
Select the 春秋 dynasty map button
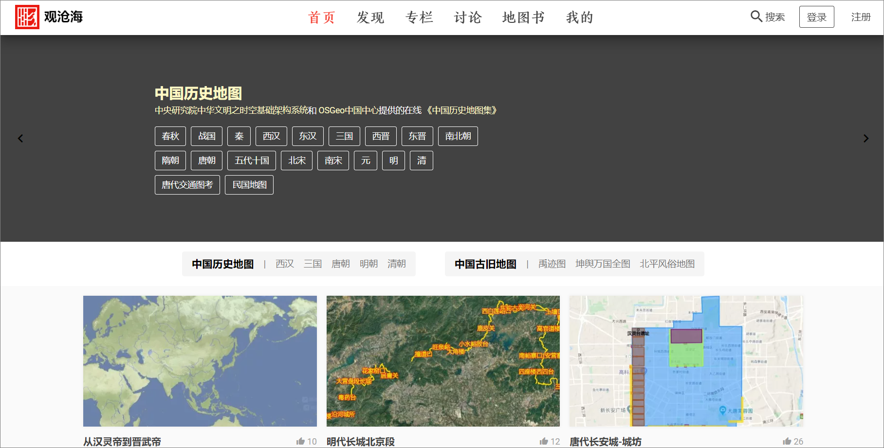pos(170,136)
